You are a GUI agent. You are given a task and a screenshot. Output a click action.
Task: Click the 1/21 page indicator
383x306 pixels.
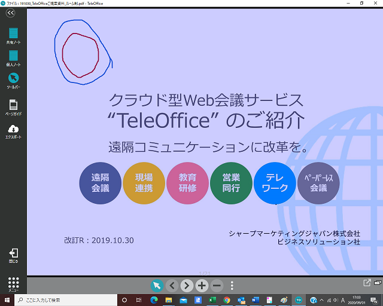pyautogui.click(x=205, y=273)
